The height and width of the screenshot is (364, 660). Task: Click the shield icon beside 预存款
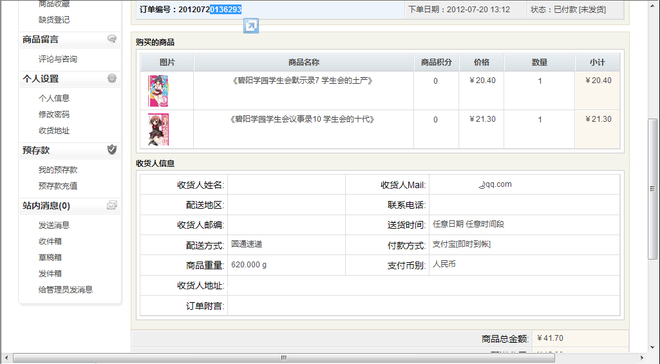pos(112,149)
